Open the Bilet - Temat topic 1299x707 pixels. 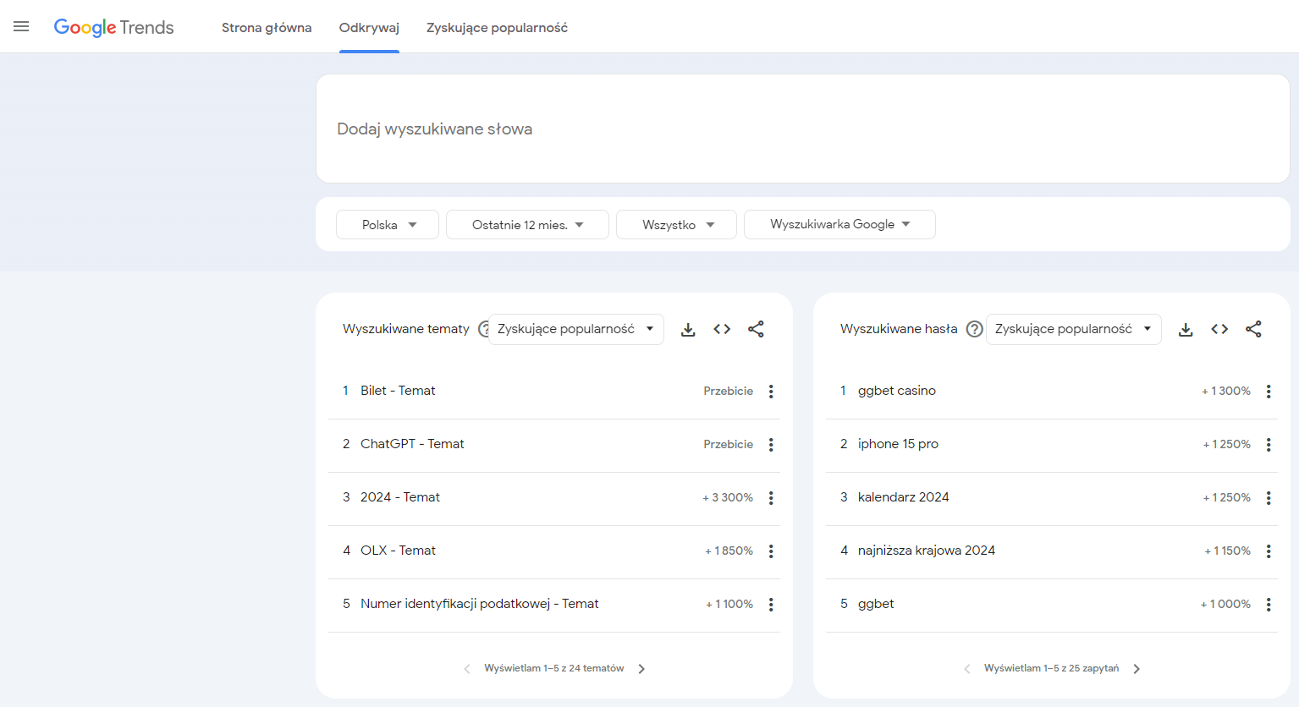(398, 391)
